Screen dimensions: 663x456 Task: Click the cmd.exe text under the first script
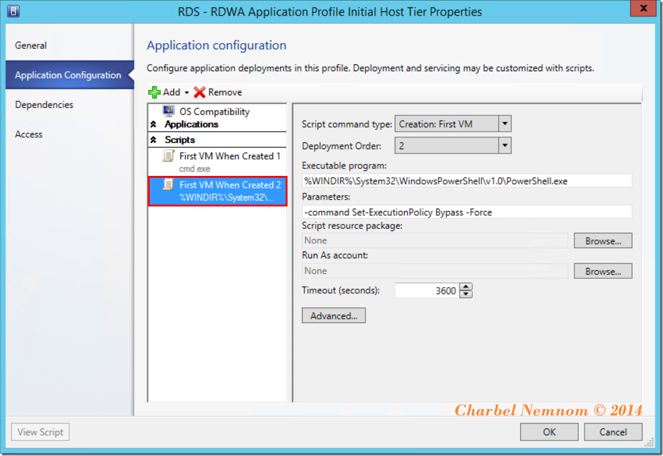click(x=195, y=169)
